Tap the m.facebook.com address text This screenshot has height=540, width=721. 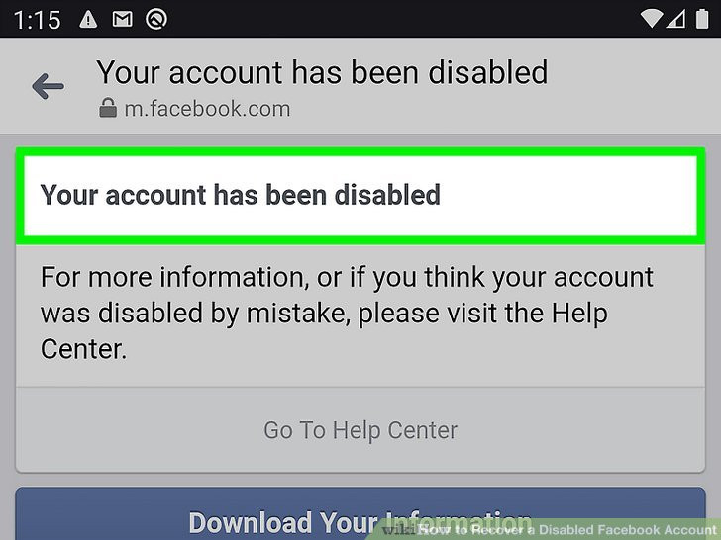(x=206, y=109)
